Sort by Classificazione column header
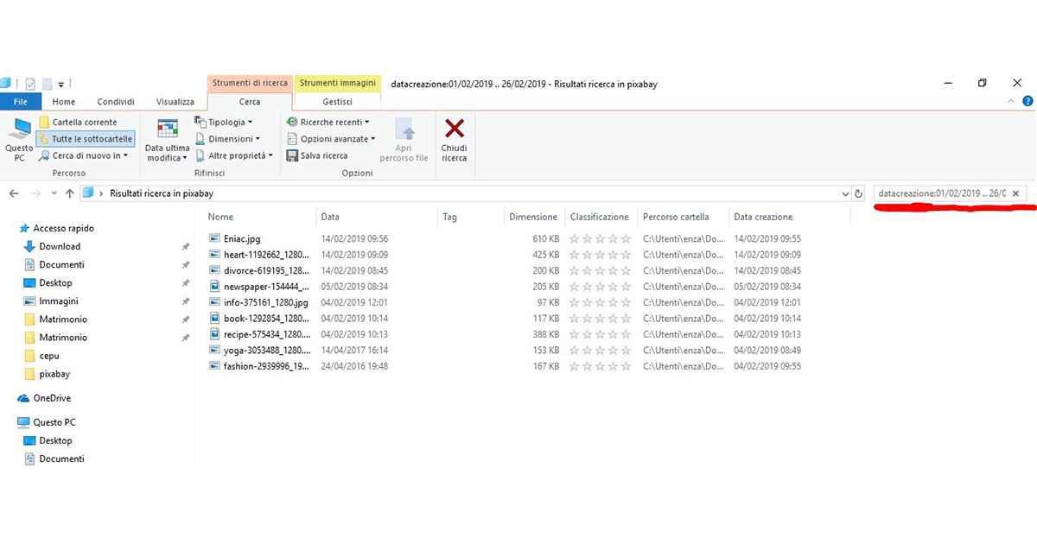The image size is (1037, 544). click(600, 217)
